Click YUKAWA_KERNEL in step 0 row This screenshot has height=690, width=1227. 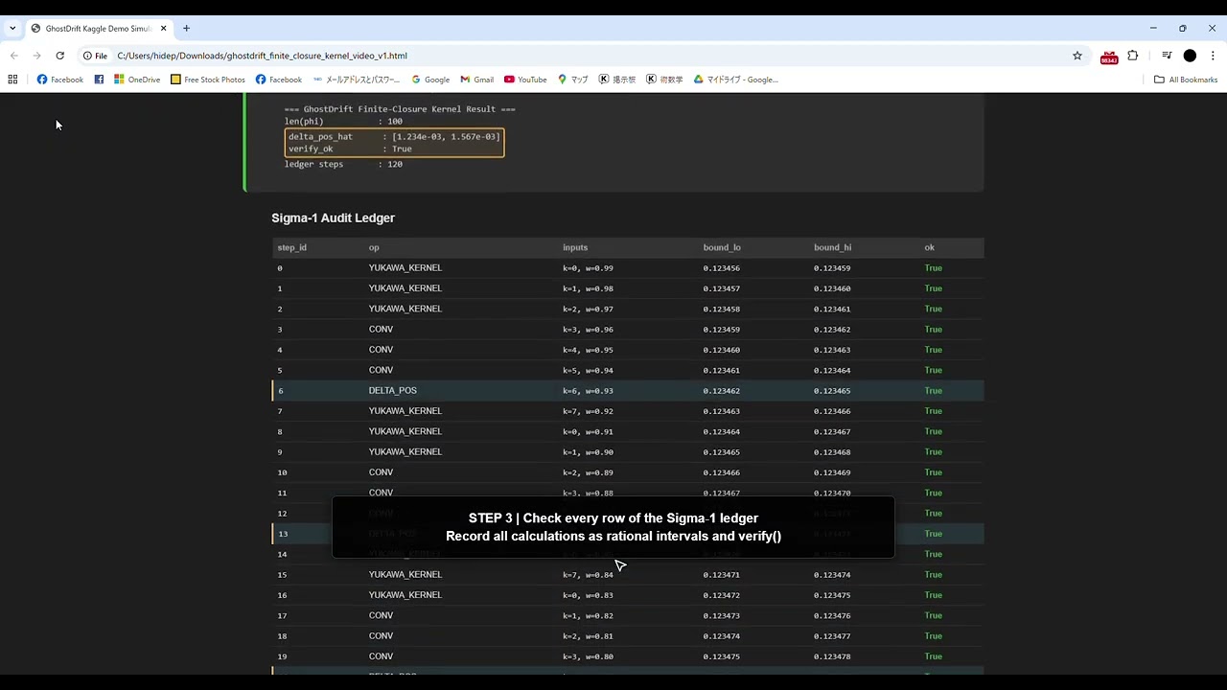[405, 268]
